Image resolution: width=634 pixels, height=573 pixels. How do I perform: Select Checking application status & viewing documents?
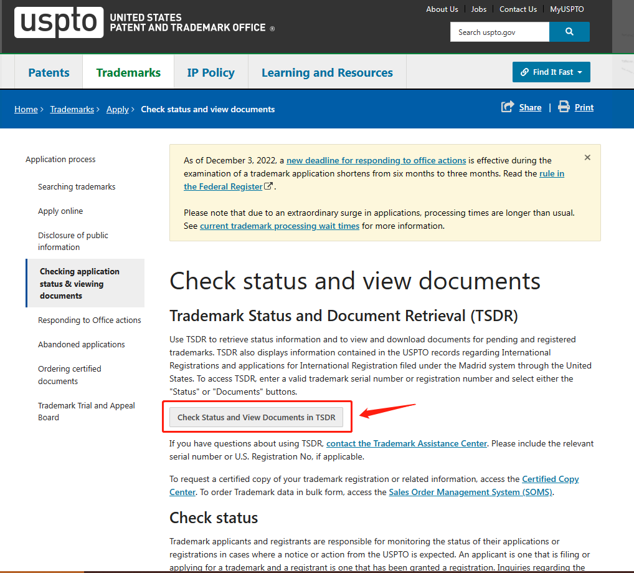(86, 283)
